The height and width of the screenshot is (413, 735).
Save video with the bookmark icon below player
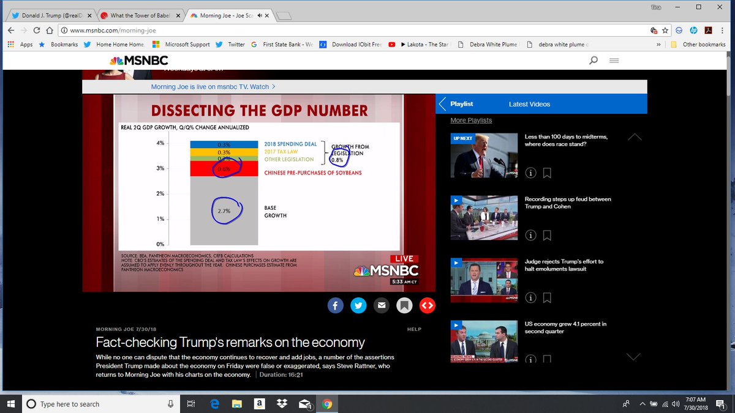(404, 305)
